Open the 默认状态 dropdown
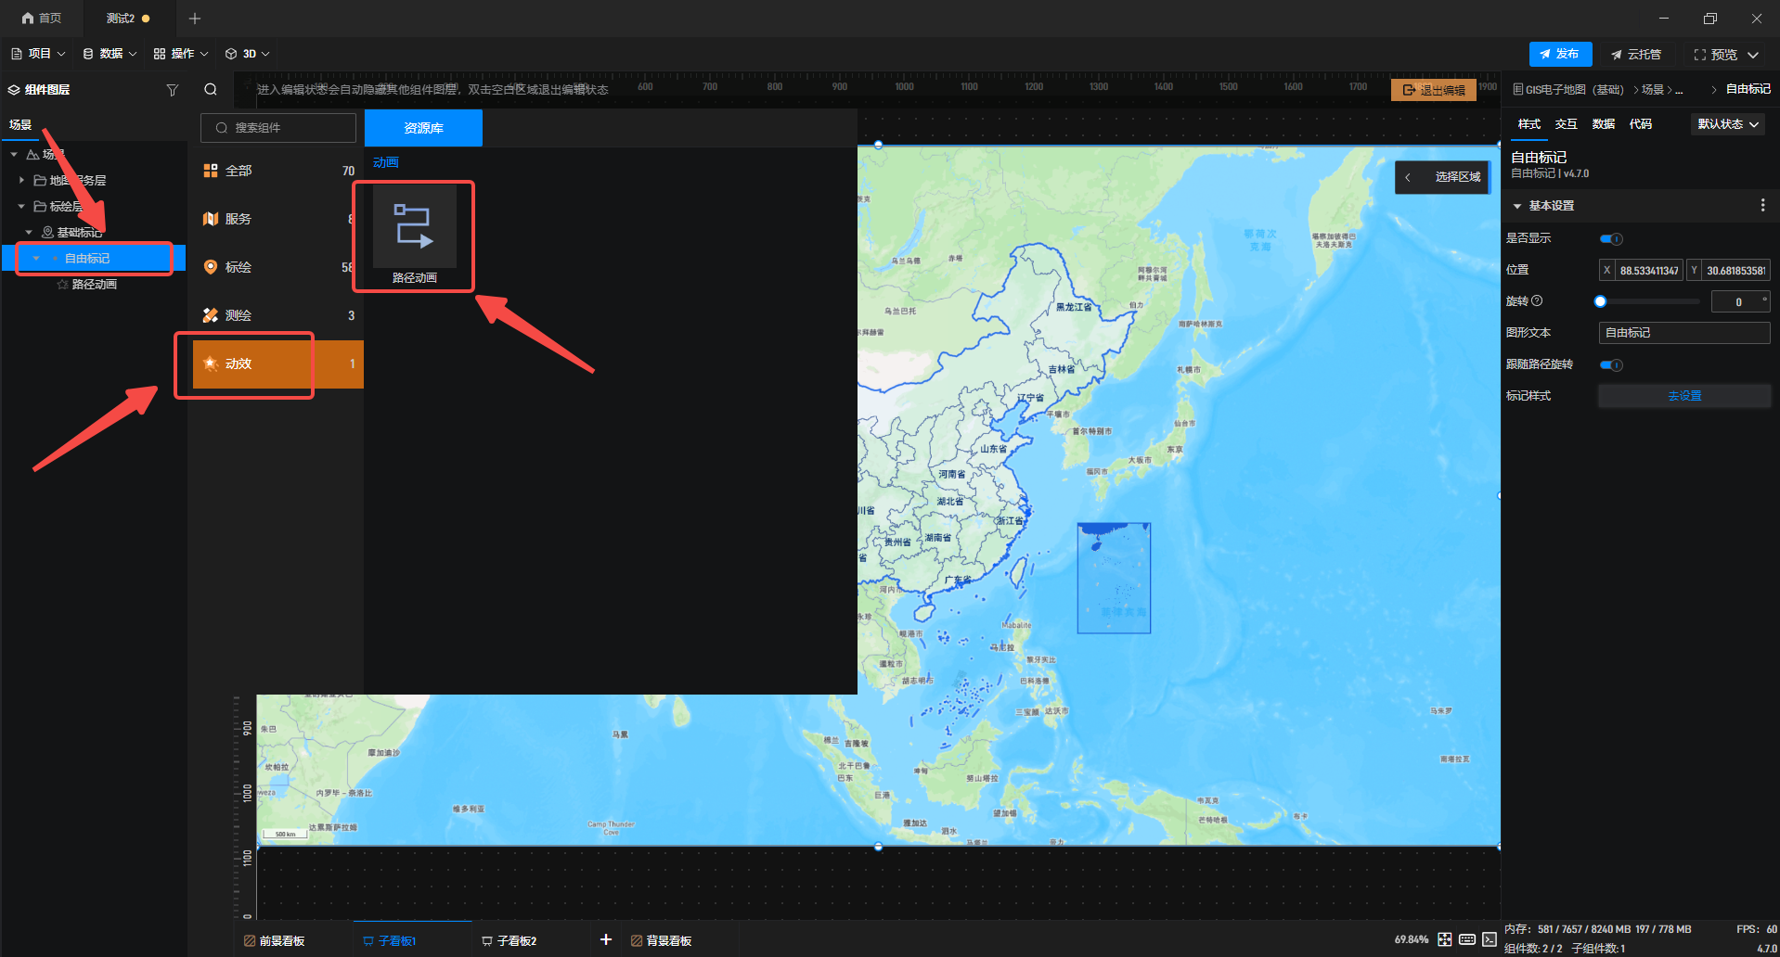This screenshot has width=1780, height=957. pyautogui.click(x=1727, y=124)
